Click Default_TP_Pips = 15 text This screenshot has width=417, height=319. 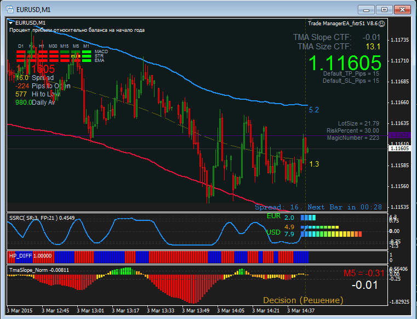point(351,73)
